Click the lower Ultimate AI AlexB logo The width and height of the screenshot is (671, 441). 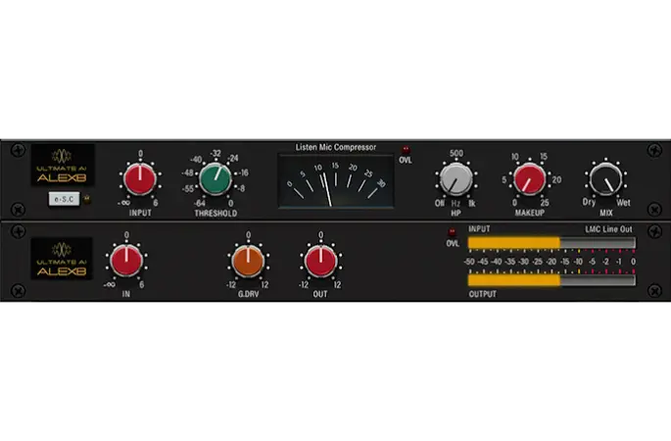(x=62, y=258)
